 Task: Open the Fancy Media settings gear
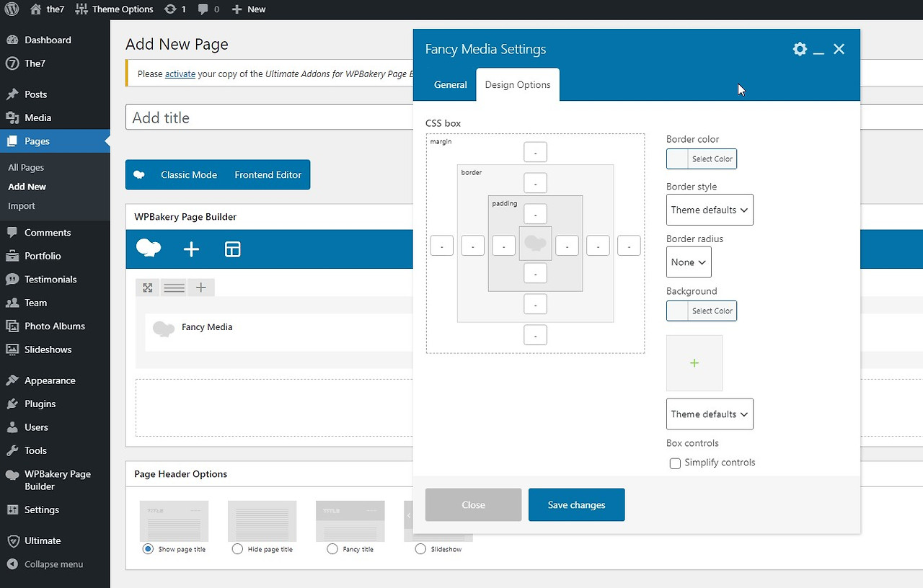(800, 49)
